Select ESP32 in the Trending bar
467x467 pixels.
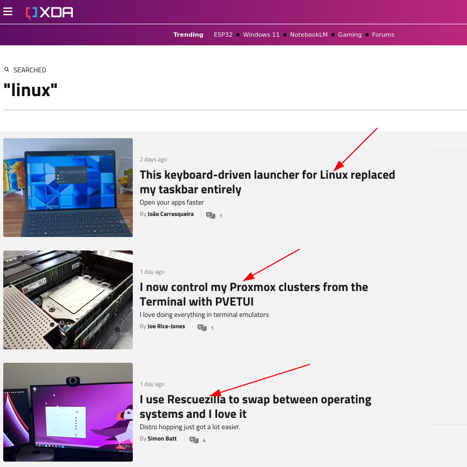point(223,35)
